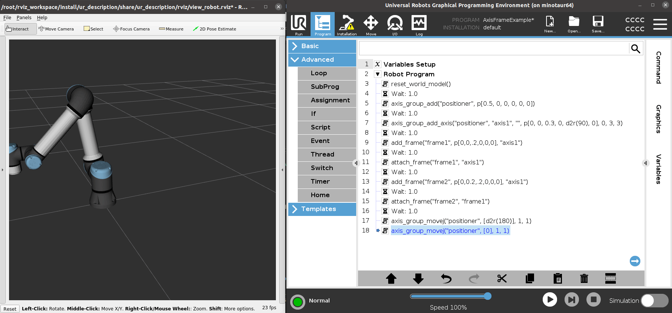Collapse the Advanced command section
672x313 pixels.
(x=322, y=59)
